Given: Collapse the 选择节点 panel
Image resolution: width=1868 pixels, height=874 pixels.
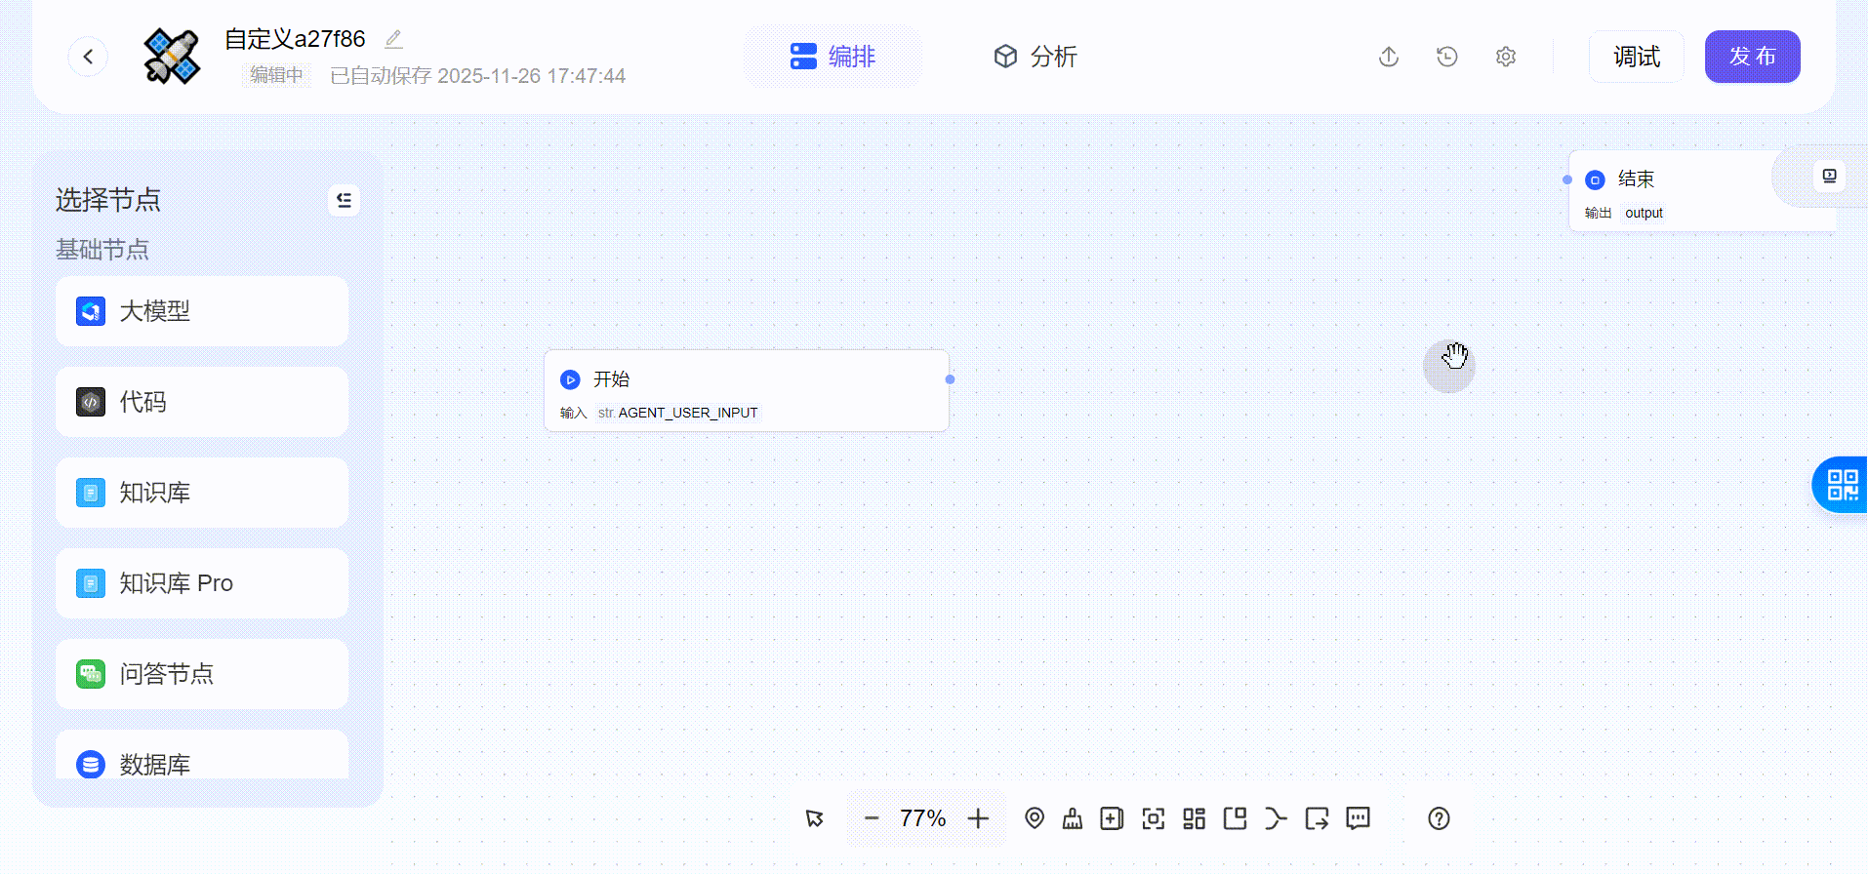Looking at the screenshot, I should pos(344,200).
